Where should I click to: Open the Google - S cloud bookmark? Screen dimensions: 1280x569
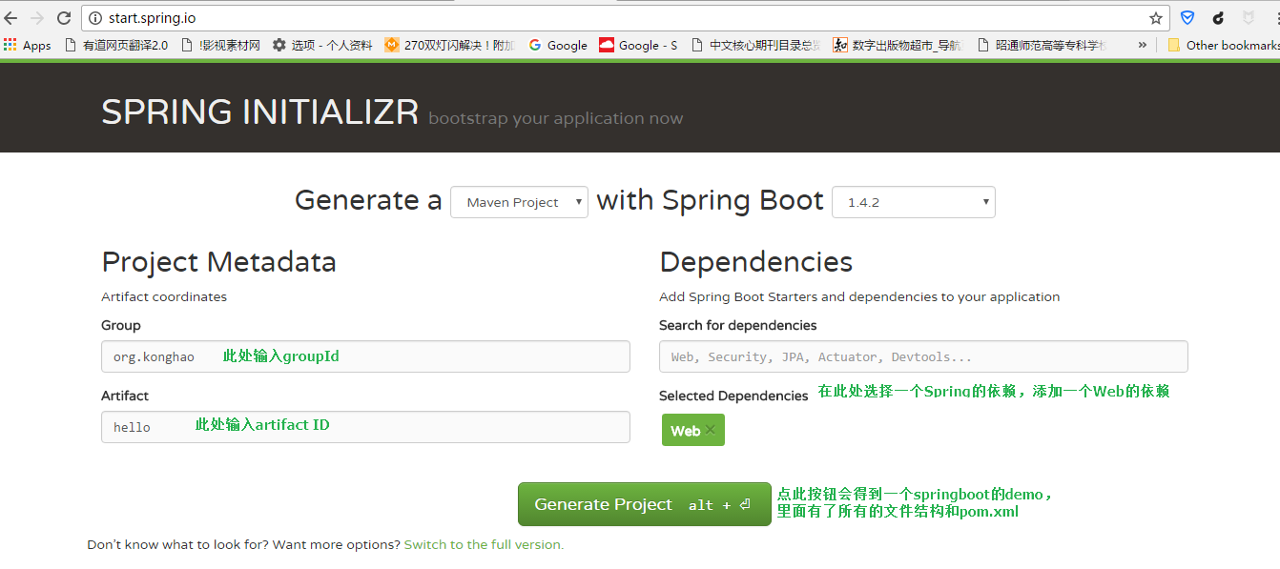coord(638,45)
